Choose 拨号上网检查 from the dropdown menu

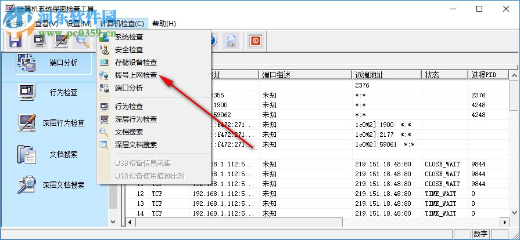point(154,75)
